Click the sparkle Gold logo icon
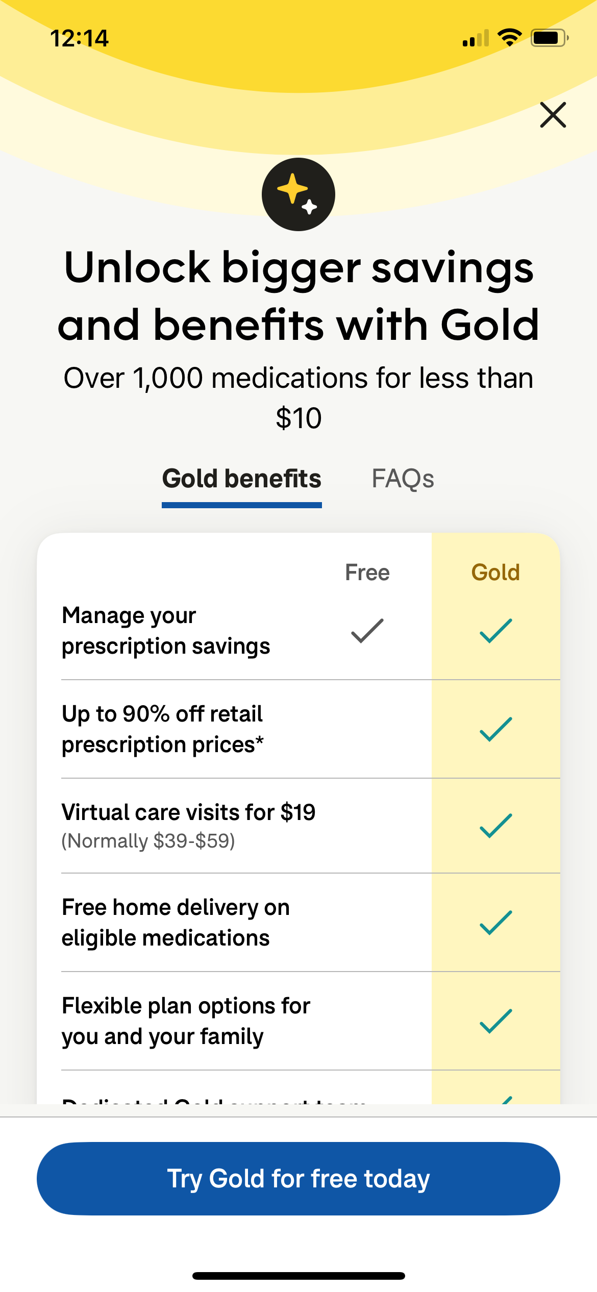 tap(298, 193)
